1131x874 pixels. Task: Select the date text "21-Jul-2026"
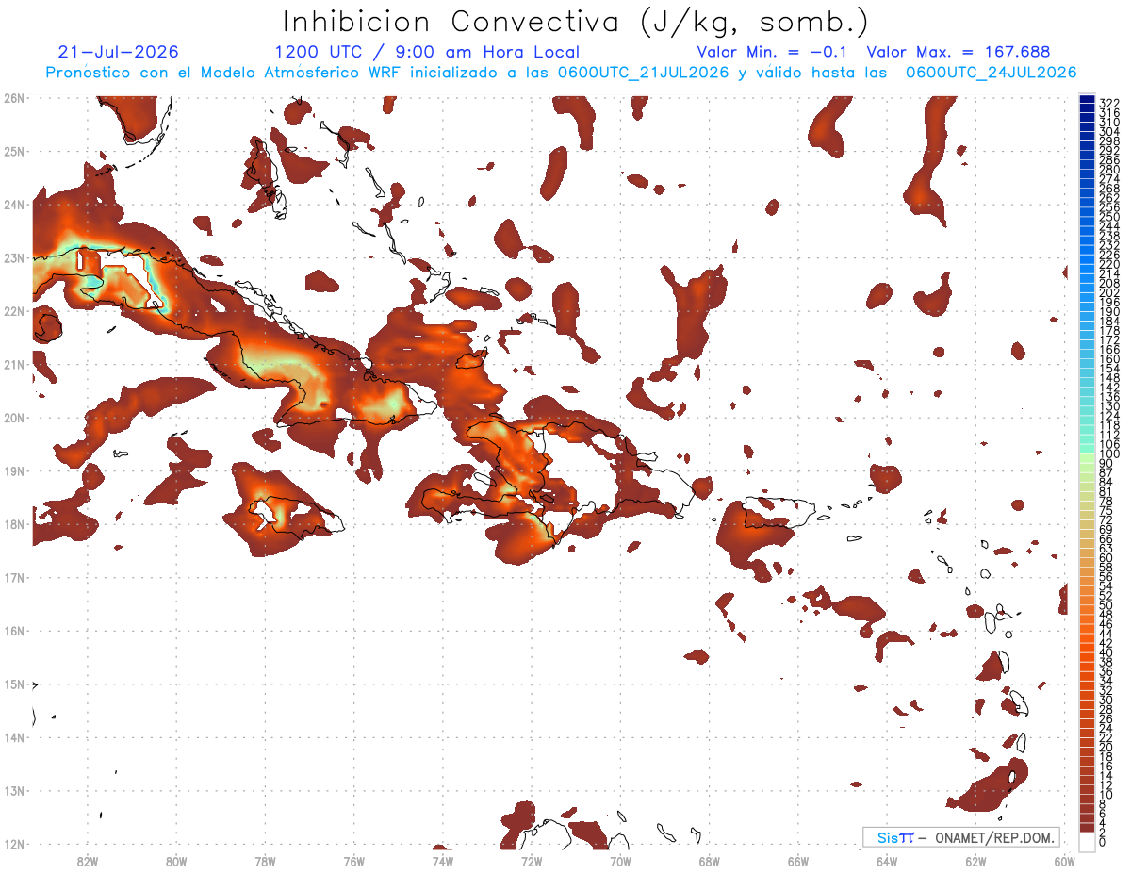[x=118, y=52]
